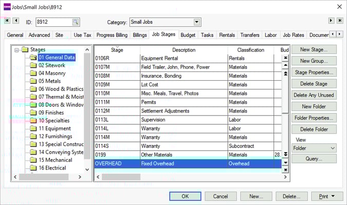Viewport: 347px width, 205px height.
Task: Select the 16 Electrical folder
Action: (52, 168)
